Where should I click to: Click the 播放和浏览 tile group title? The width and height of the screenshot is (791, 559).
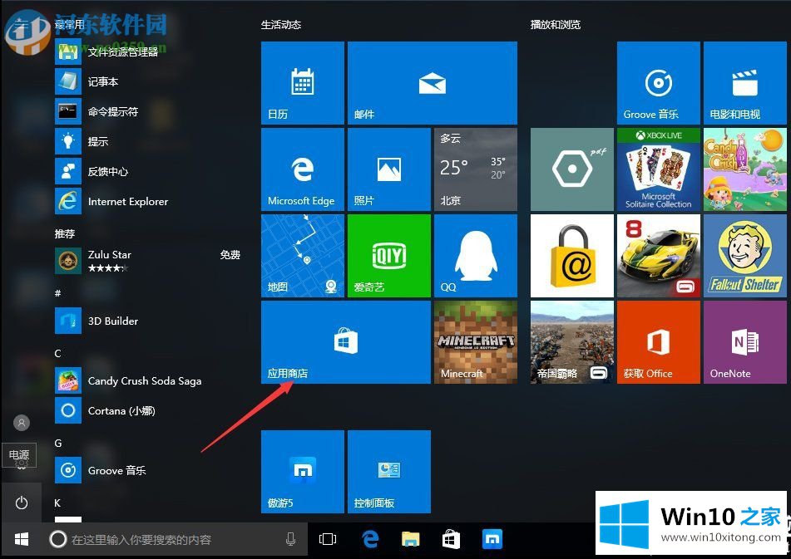pos(556,25)
